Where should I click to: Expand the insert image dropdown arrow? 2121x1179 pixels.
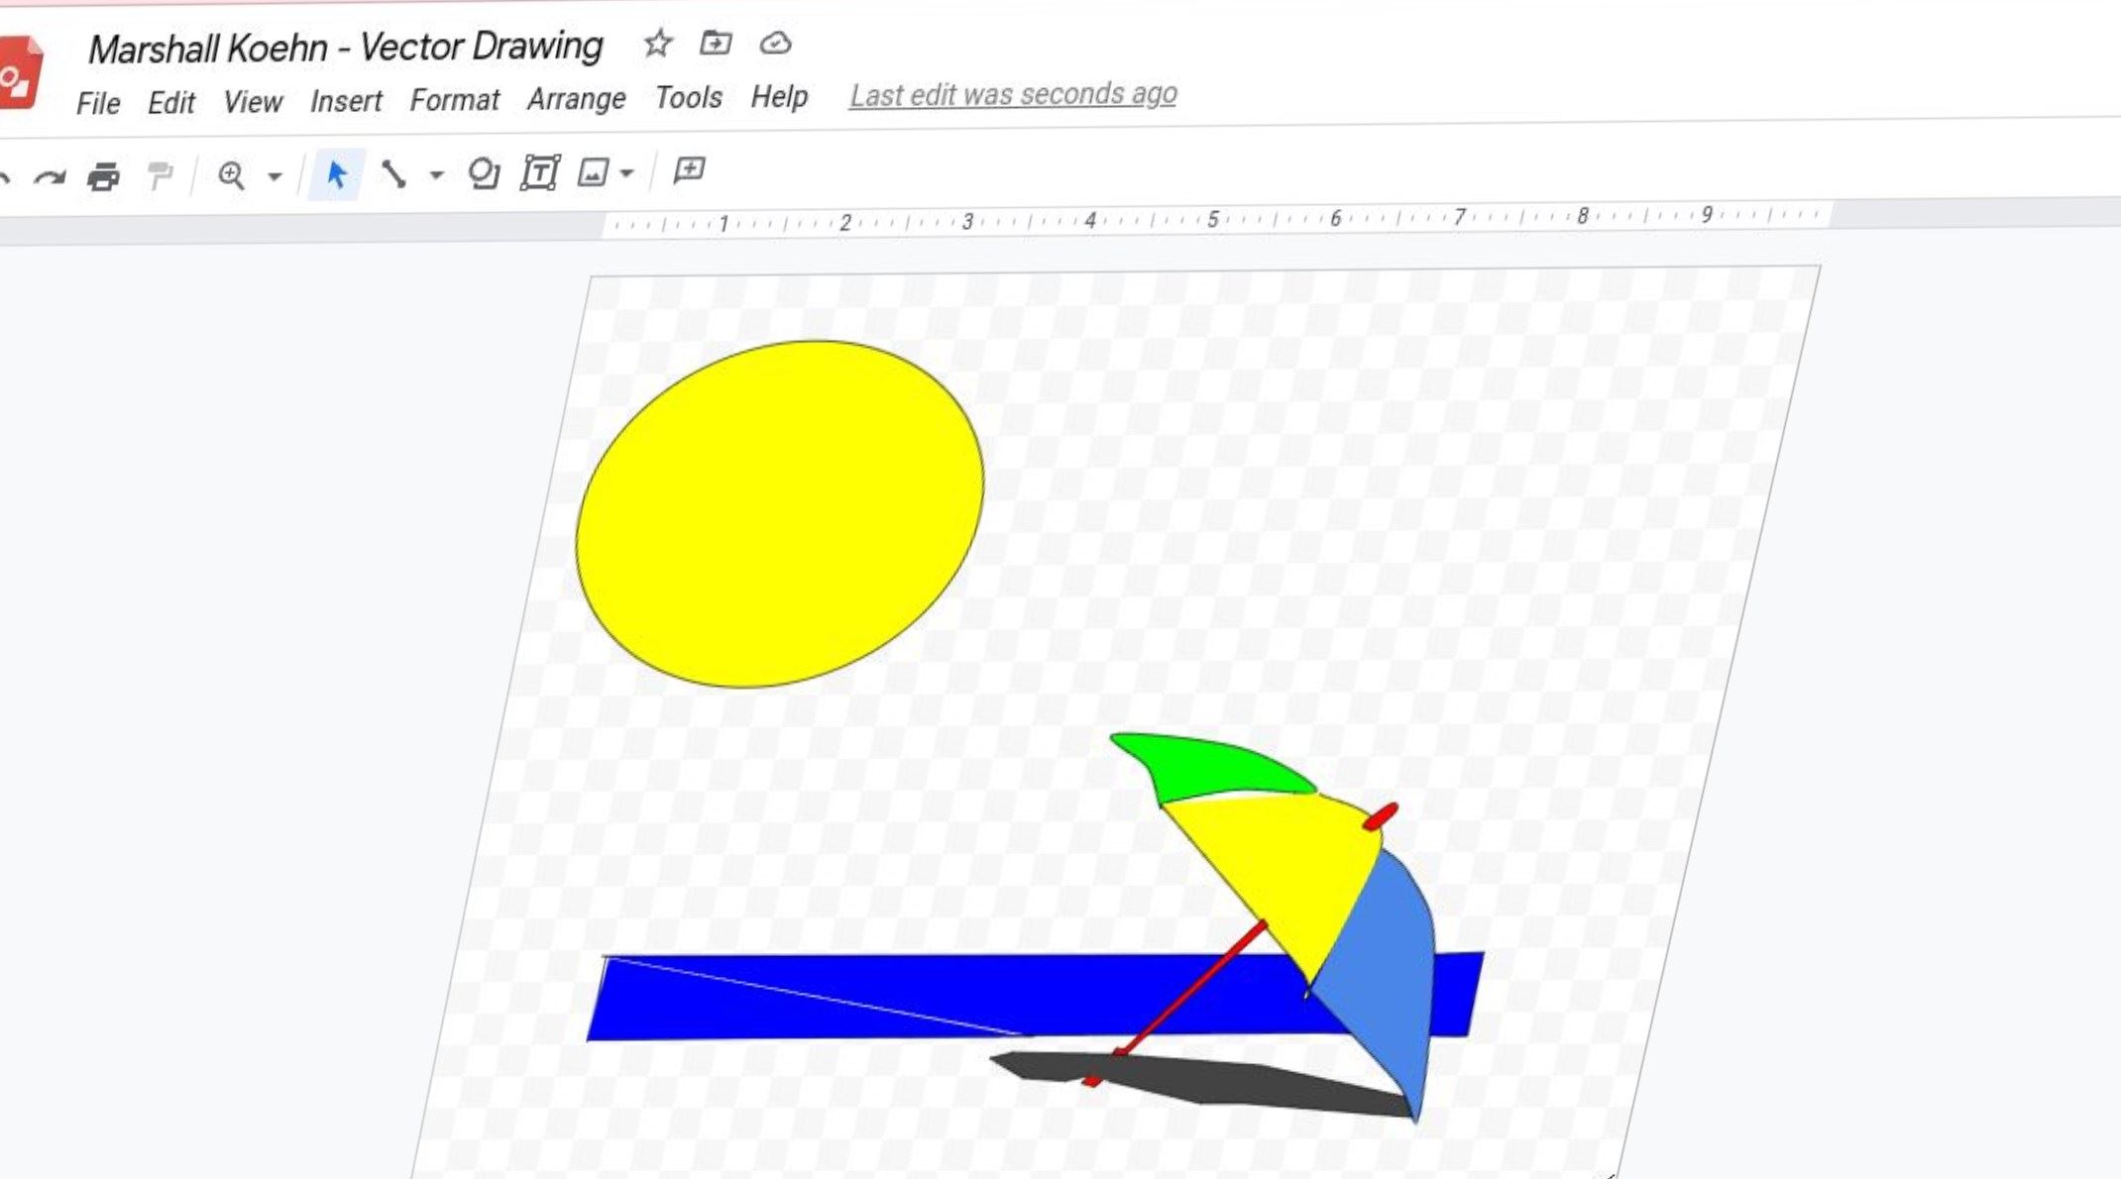pos(626,173)
